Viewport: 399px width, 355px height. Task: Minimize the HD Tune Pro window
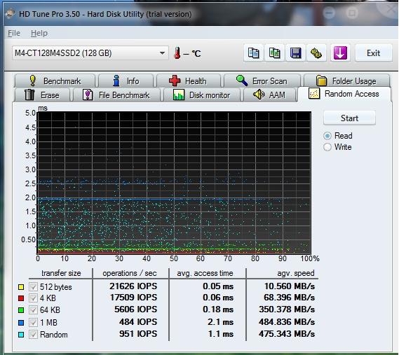click(329, 13)
